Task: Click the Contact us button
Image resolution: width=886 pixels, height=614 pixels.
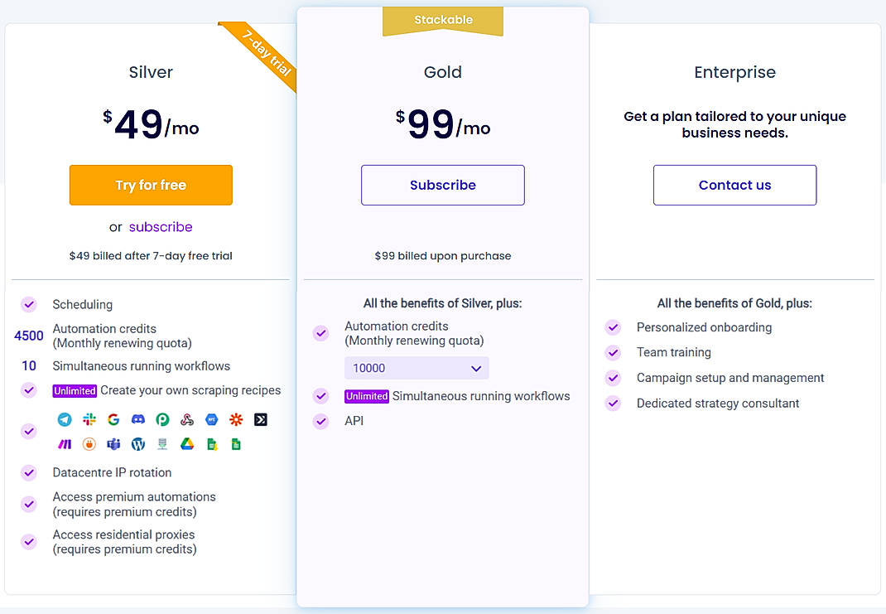Action: pos(734,185)
